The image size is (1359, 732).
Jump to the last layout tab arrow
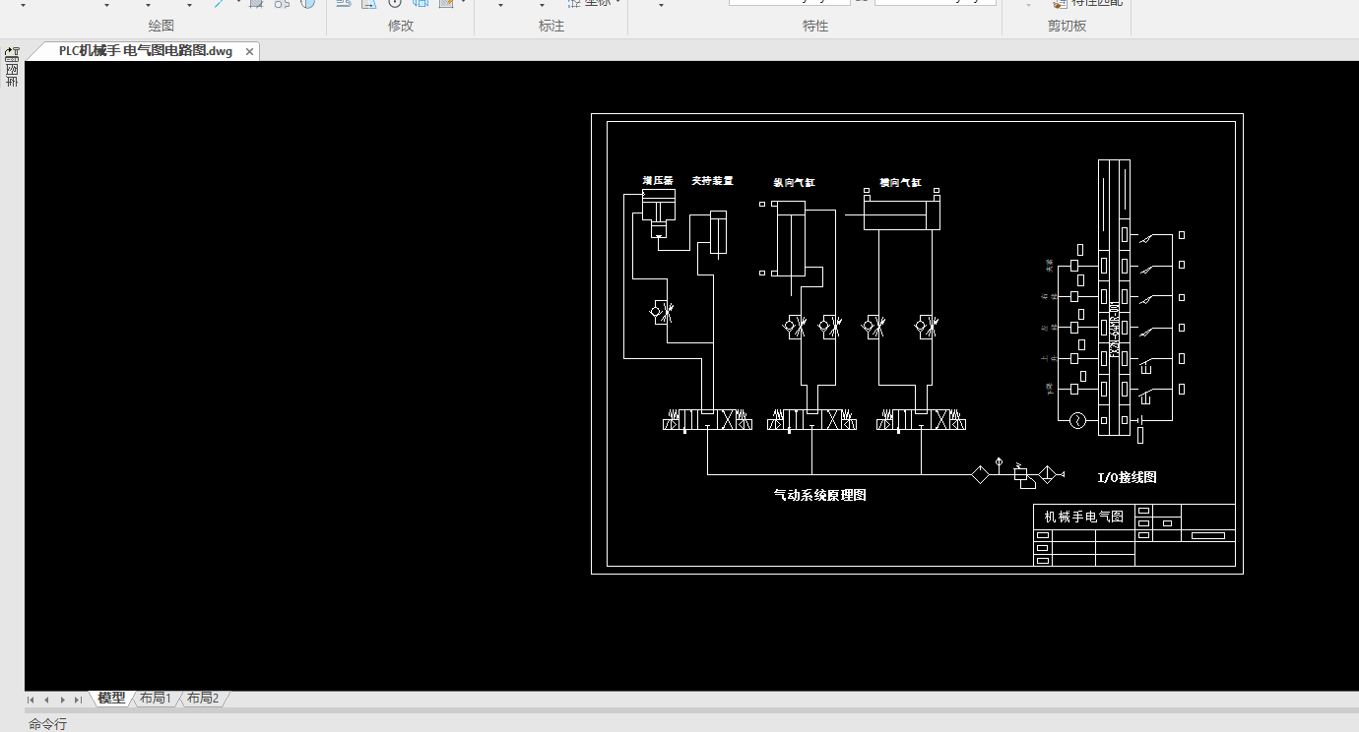click(x=78, y=700)
